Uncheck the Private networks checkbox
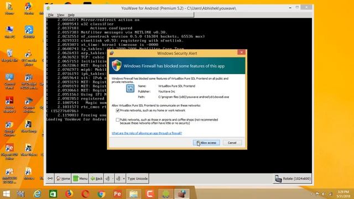354x199 pixels. coord(118,111)
